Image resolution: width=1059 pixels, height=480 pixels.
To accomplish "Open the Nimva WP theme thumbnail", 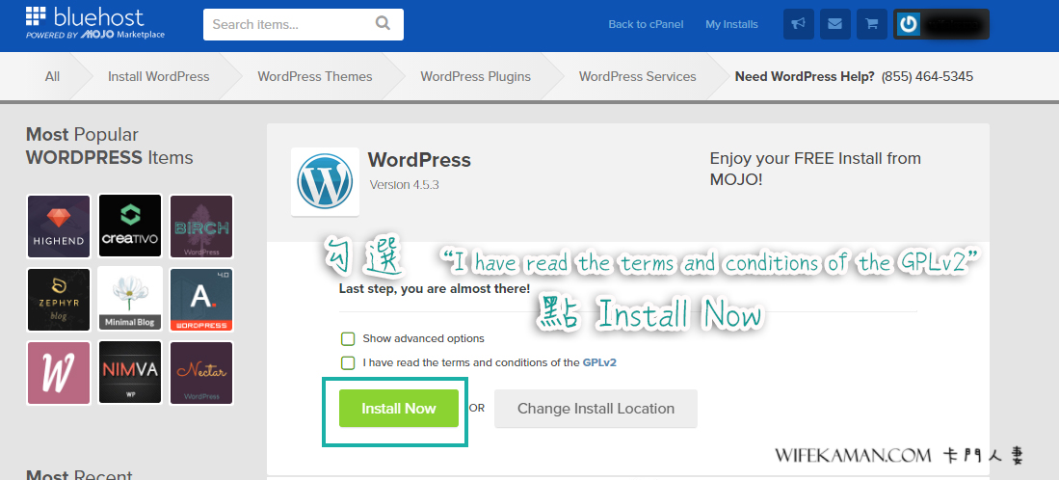I will tap(130, 373).
